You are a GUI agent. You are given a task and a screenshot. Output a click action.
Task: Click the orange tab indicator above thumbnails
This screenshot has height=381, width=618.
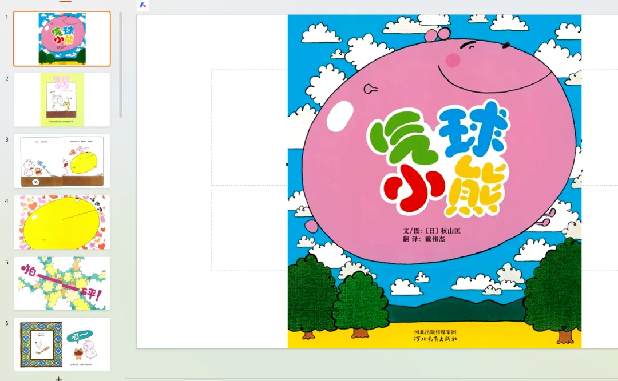(x=65, y=1)
